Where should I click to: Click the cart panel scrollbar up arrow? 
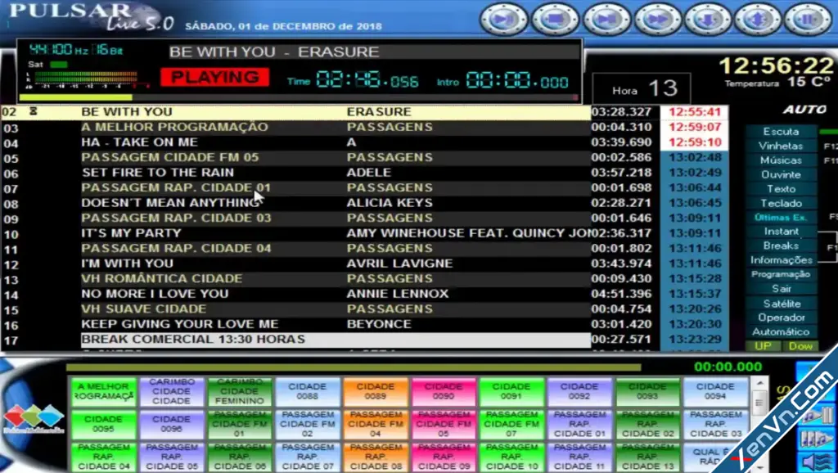(x=759, y=383)
